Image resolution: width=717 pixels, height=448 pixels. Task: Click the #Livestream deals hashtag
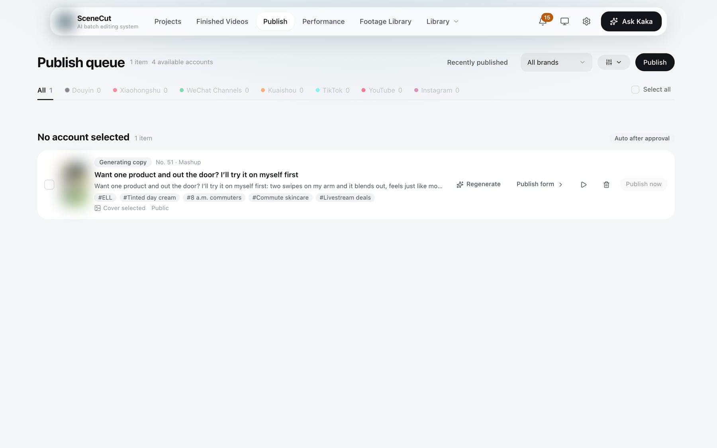pos(345,198)
